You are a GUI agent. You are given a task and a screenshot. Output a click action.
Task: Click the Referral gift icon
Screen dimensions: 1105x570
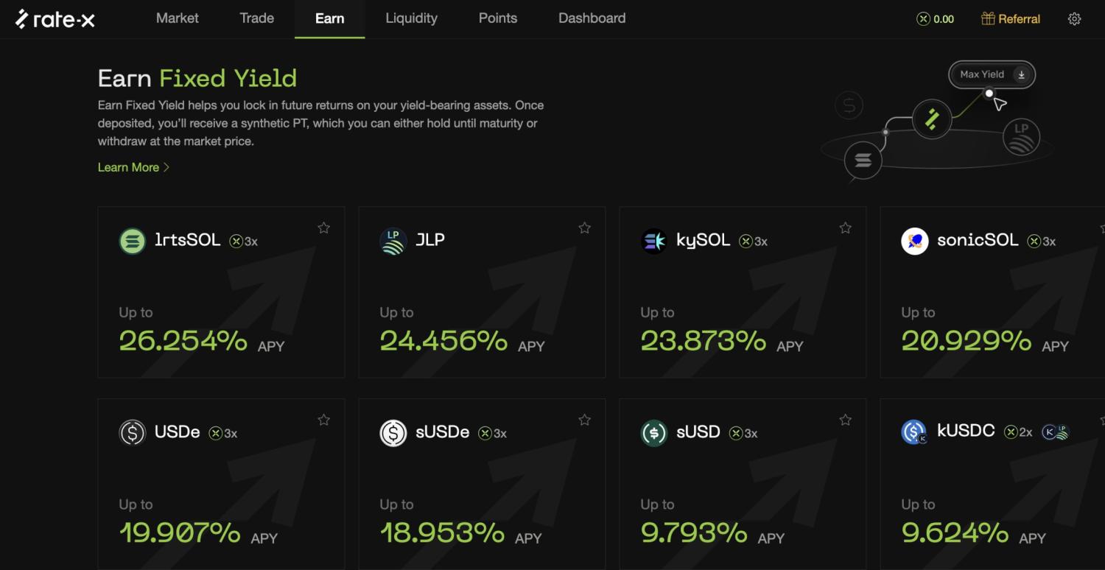[988, 19]
